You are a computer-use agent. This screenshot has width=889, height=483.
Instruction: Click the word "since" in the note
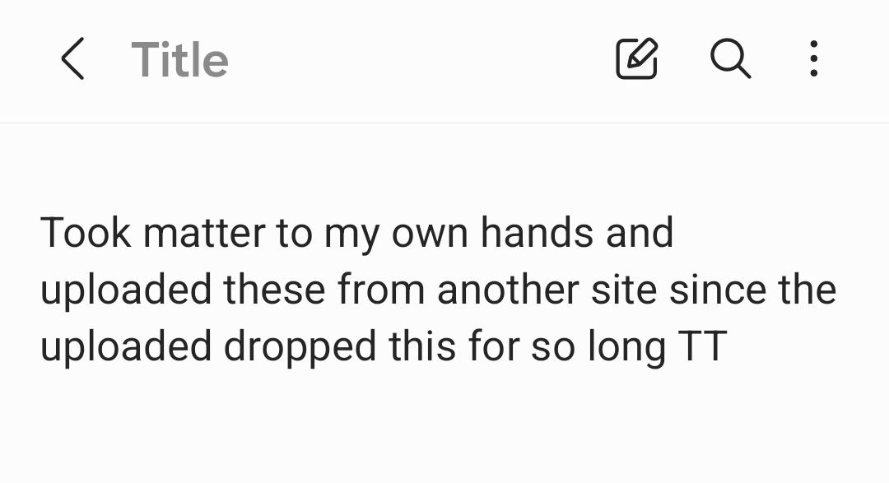[717, 290]
